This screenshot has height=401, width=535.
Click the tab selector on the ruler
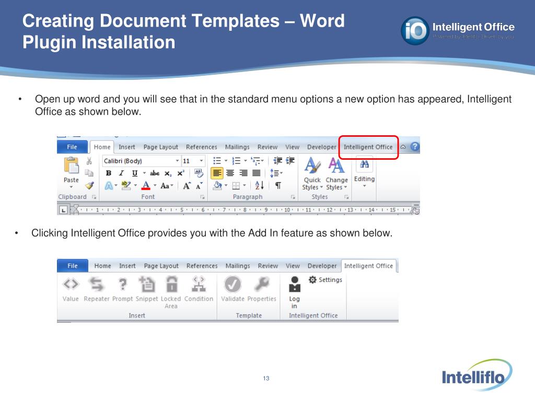click(63, 210)
